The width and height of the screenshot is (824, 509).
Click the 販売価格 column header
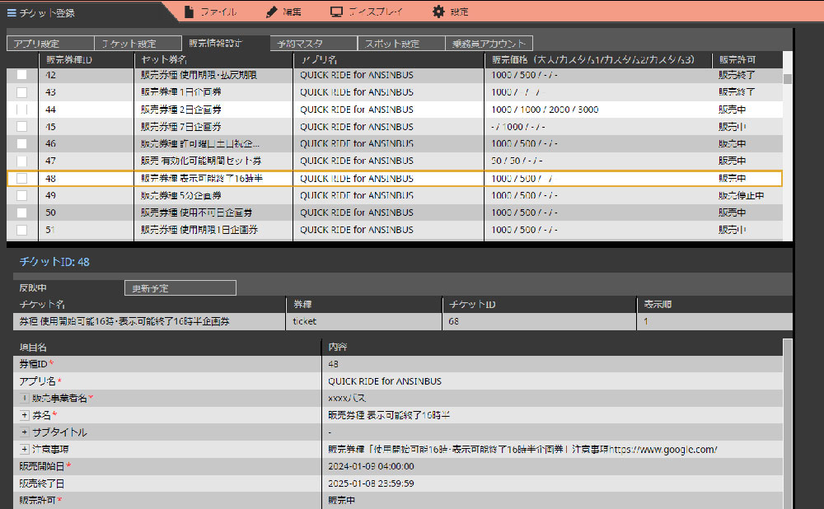(598, 60)
